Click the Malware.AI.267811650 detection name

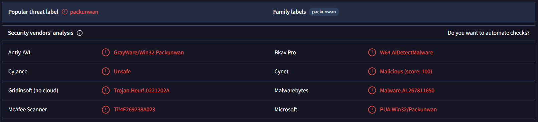407,90
